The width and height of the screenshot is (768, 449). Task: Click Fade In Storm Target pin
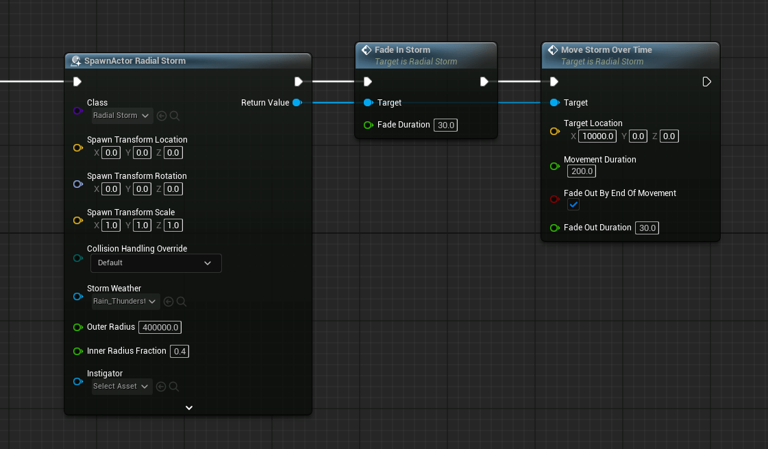pyautogui.click(x=369, y=102)
